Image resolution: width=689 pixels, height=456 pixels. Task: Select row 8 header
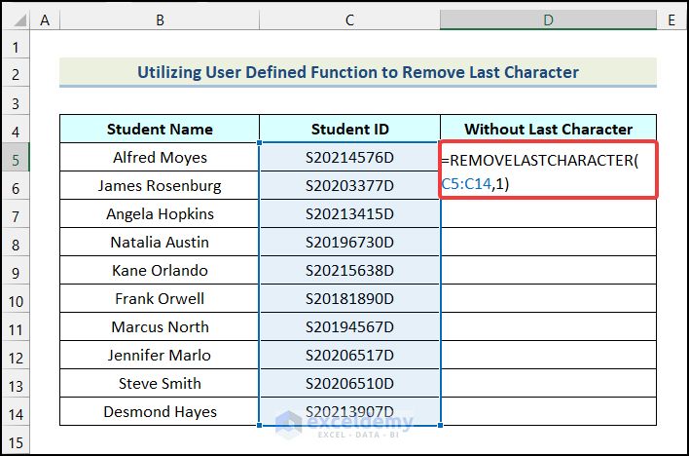(16, 242)
